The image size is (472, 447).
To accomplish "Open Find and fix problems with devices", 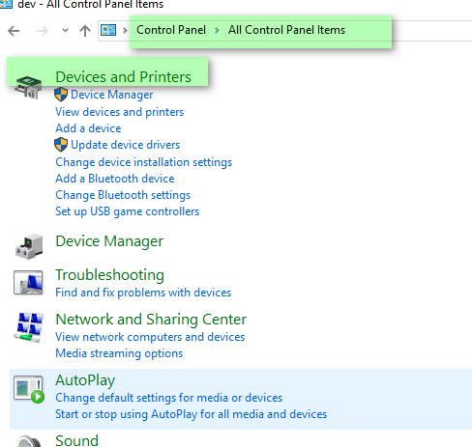I will [x=143, y=293].
